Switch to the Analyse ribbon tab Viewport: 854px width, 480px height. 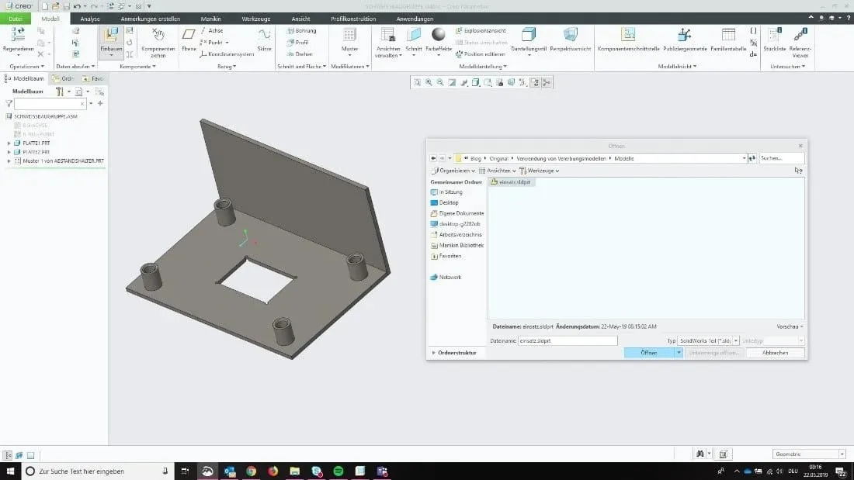click(89, 18)
